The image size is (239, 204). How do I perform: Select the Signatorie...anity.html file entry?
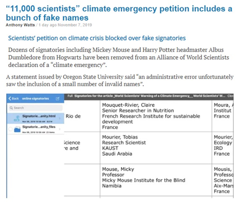[x=36, y=118]
